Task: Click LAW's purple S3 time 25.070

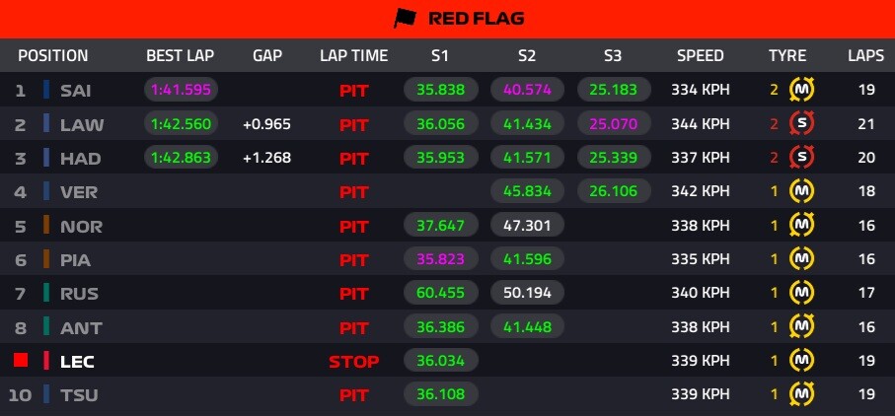Action: (614, 124)
